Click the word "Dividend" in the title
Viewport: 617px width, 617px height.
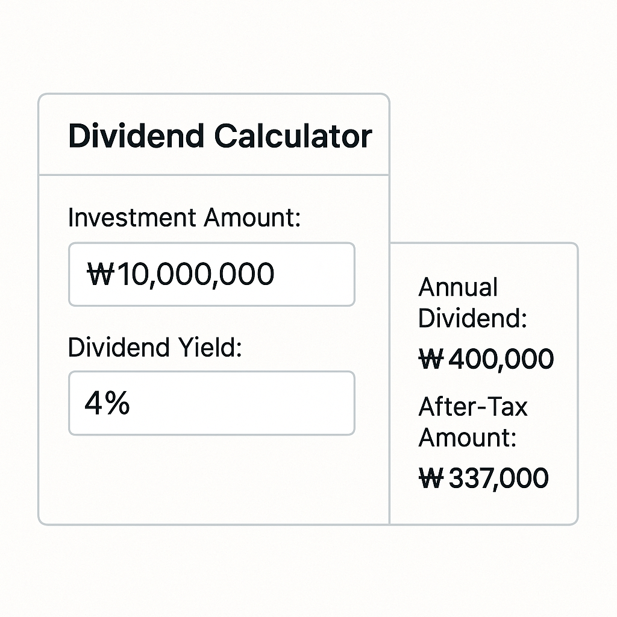[x=138, y=136]
